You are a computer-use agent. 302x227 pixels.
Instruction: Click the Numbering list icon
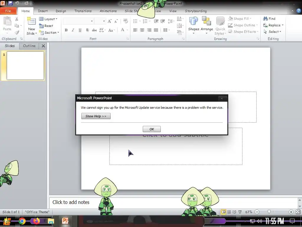click(x=145, y=21)
